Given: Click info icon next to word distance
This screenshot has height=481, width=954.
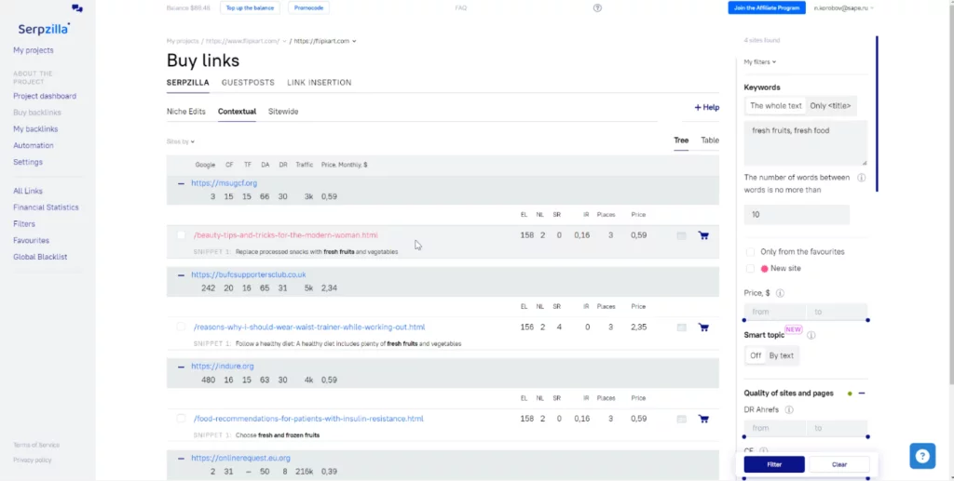Looking at the screenshot, I should pyautogui.click(x=862, y=178).
